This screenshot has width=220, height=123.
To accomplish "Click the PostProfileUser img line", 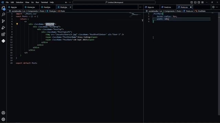I will point(85,35).
